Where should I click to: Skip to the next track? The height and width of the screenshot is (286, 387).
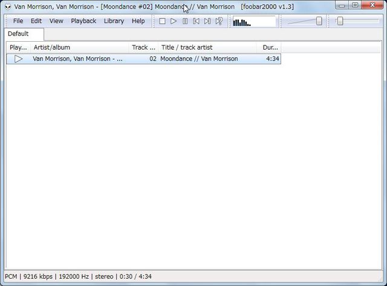click(x=207, y=21)
